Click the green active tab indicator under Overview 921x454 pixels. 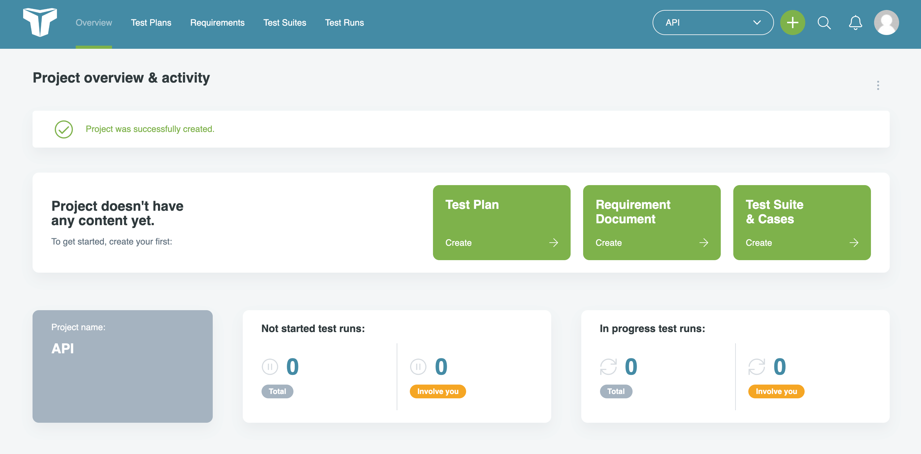click(94, 47)
